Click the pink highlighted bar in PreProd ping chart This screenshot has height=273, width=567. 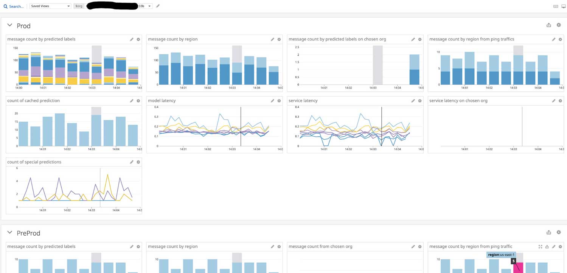[518, 267]
